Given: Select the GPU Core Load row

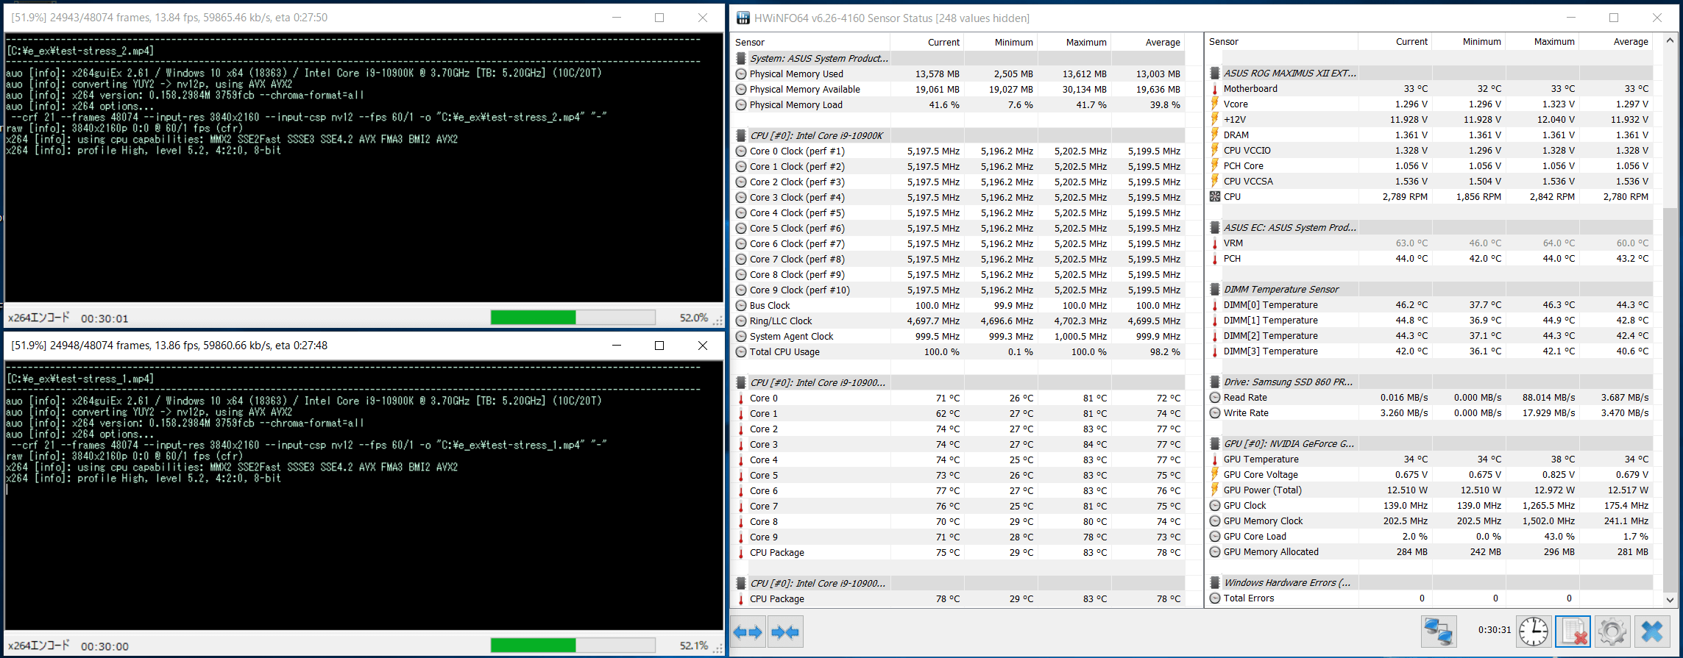Looking at the screenshot, I should pyautogui.click(x=1430, y=537).
